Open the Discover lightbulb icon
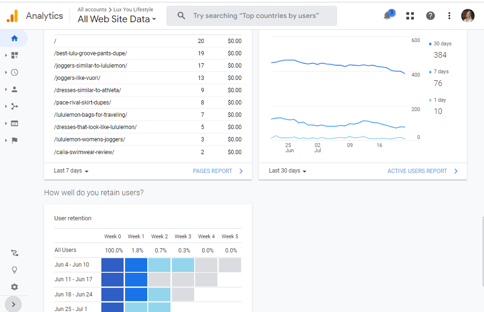Viewport: 484px width, 312px height. [15, 270]
